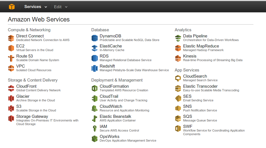Viewport: 266px width, 148px height.
Task: Click the EC2 service icon
Action: [x=11, y=48]
